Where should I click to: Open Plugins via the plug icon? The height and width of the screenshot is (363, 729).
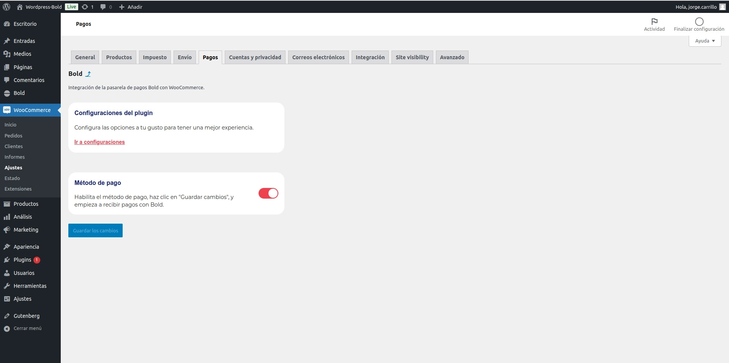[x=6, y=260]
